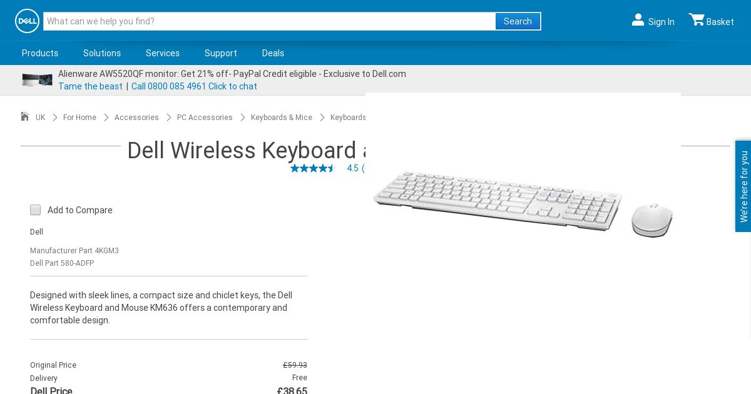Tick the Add to Compare checkbox
The width and height of the screenshot is (751, 394).
pyautogui.click(x=36, y=210)
